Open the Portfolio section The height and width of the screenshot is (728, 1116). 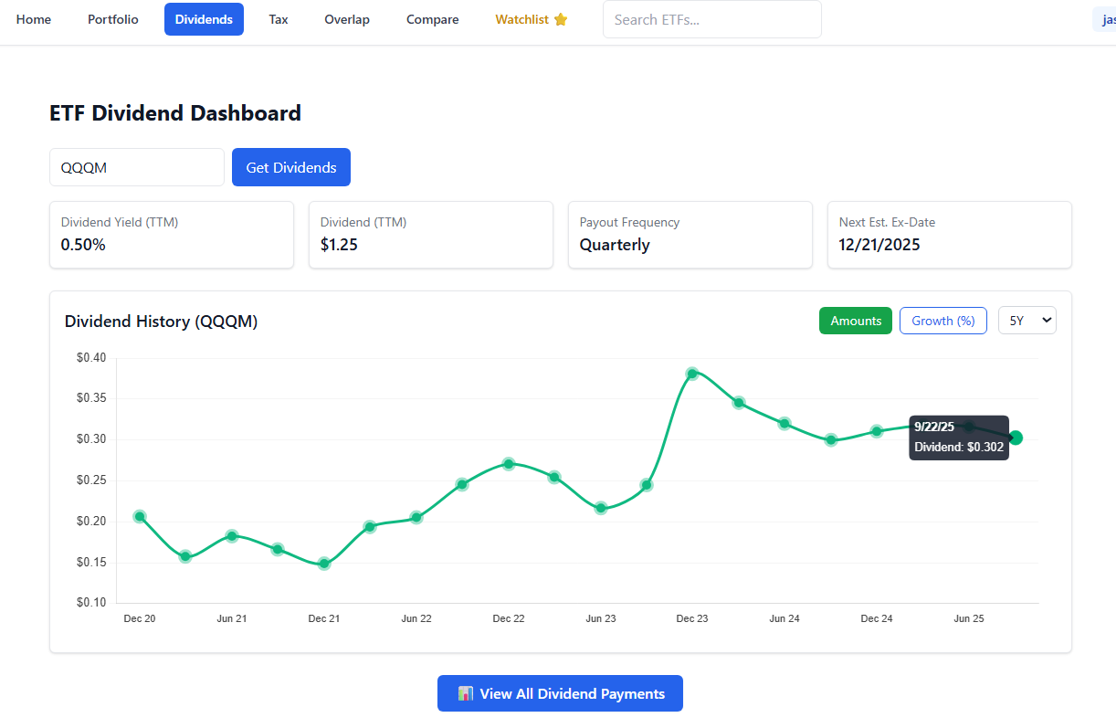tap(112, 19)
